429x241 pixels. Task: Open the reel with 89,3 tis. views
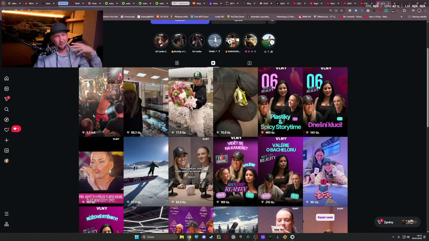146,102
